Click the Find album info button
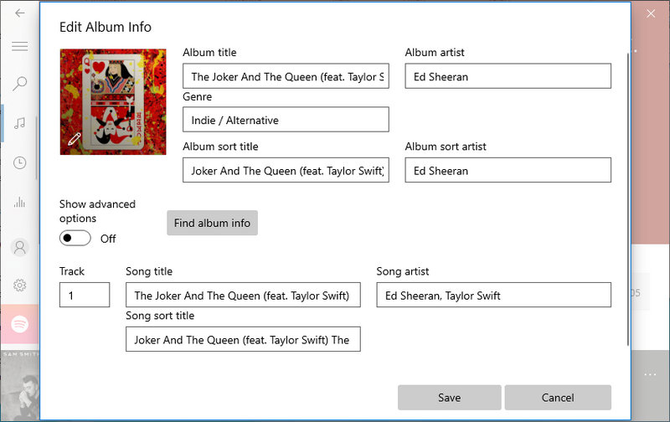Image resolution: width=670 pixels, height=422 pixels. (x=212, y=223)
